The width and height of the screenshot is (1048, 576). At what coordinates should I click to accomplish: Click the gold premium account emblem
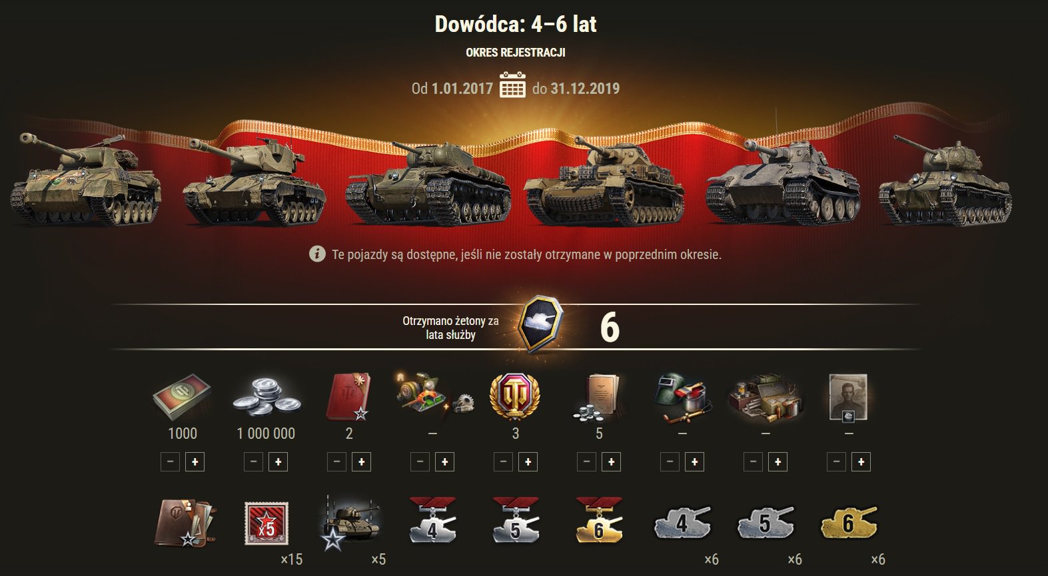click(515, 398)
